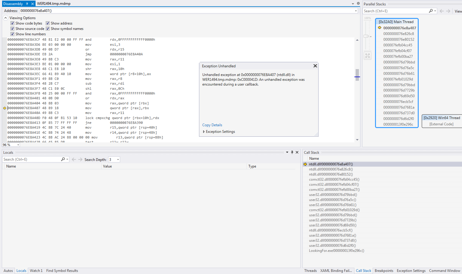The height and width of the screenshot is (274, 462).
Task: Open the Address combo box dropdown
Action: coord(356,11)
